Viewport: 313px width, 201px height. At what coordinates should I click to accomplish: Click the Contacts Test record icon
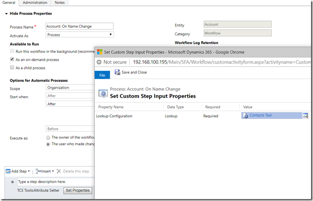click(x=246, y=116)
